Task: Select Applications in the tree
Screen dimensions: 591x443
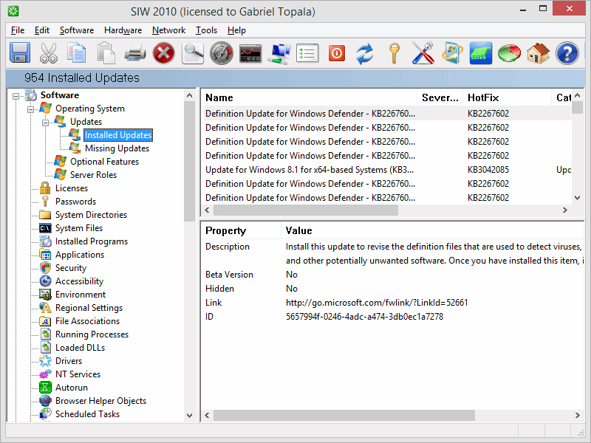Action: (80, 255)
